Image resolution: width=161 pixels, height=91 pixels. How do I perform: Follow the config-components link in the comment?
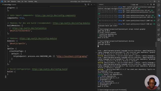point(55,15)
